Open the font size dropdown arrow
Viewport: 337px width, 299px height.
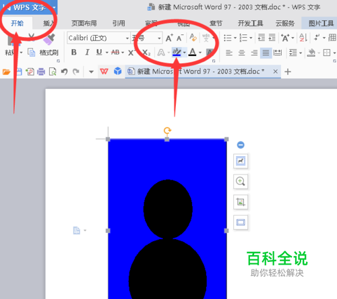coord(159,38)
